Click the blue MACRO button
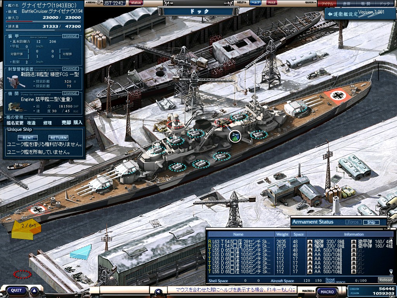Viewport: 397px width, 298px height. (327, 292)
